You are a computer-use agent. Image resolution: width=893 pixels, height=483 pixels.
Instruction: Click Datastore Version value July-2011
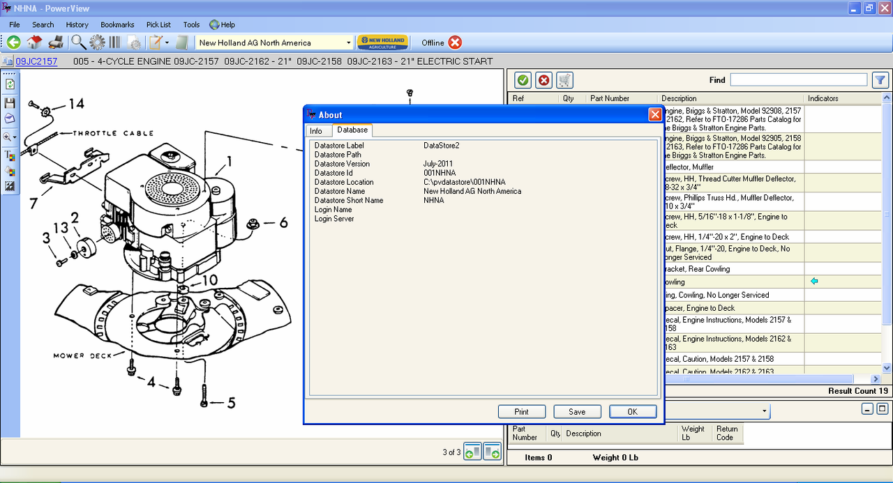click(x=438, y=164)
